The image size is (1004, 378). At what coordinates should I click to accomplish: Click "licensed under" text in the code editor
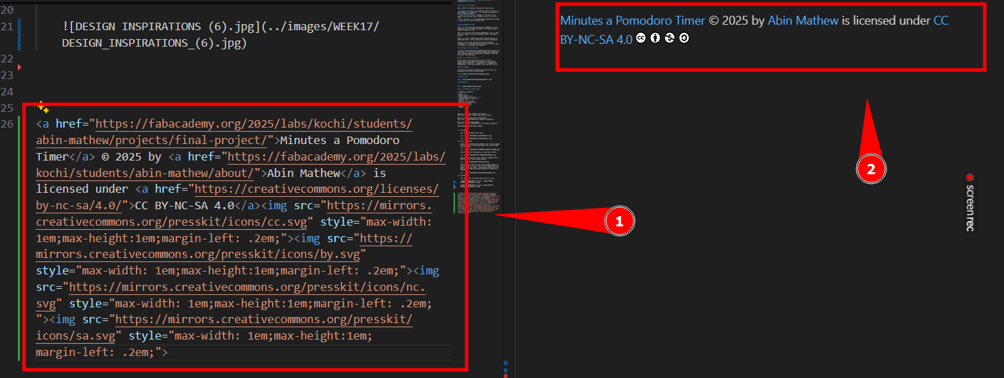[x=82, y=189]
